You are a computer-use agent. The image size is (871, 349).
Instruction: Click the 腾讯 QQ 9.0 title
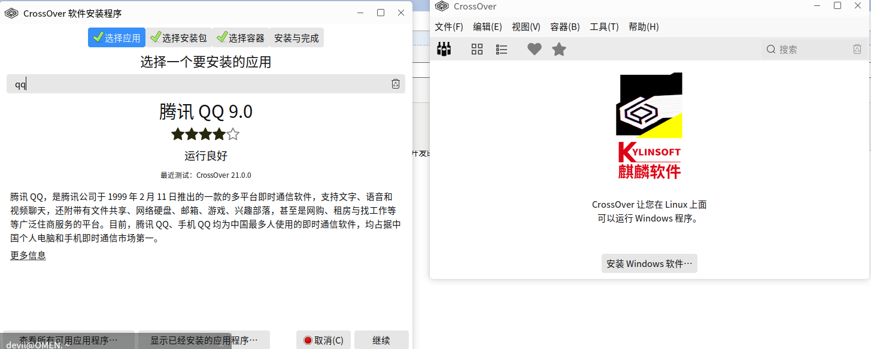pyautogui.click(x=206, y=111)
